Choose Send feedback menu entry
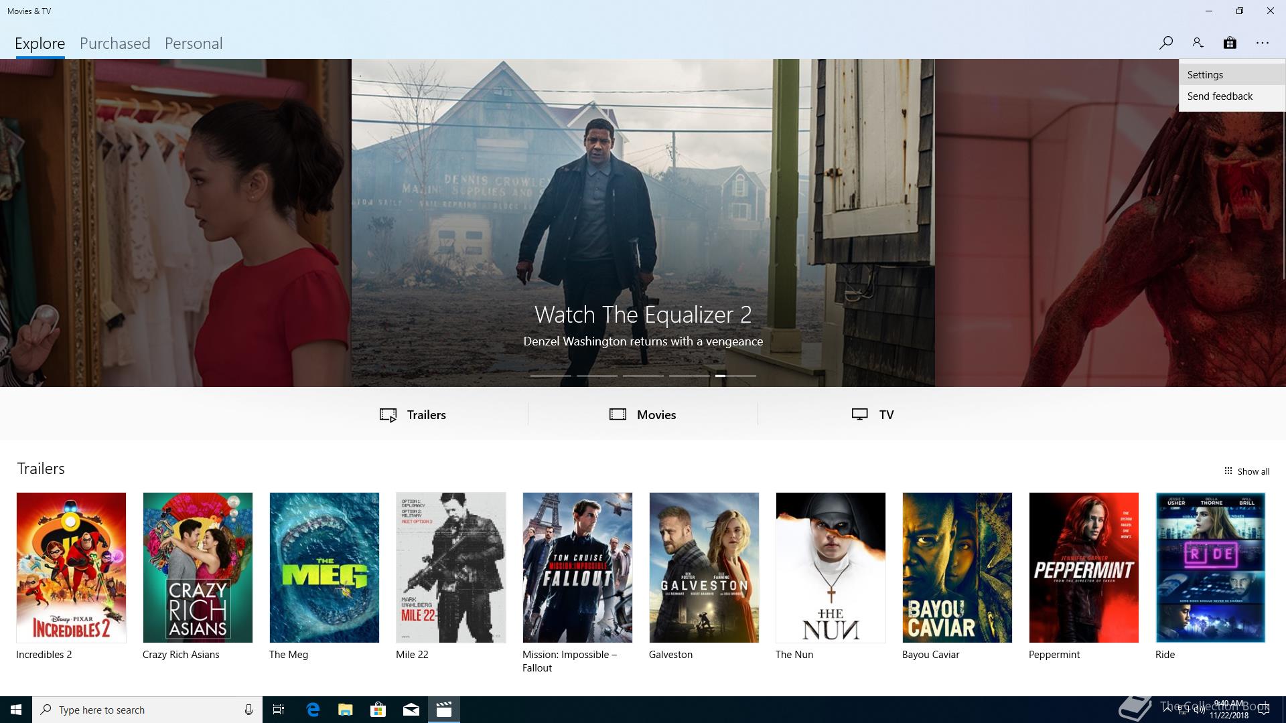 tap(1232, 96)
